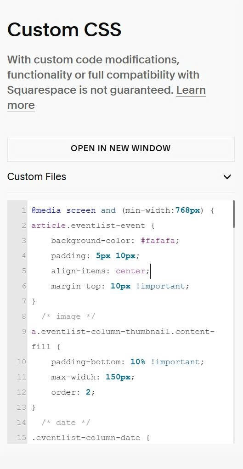Expand the Custom Files chevron
Viewport: 243px width, 469px height.
pyautogui.click(x=227, y=177)
